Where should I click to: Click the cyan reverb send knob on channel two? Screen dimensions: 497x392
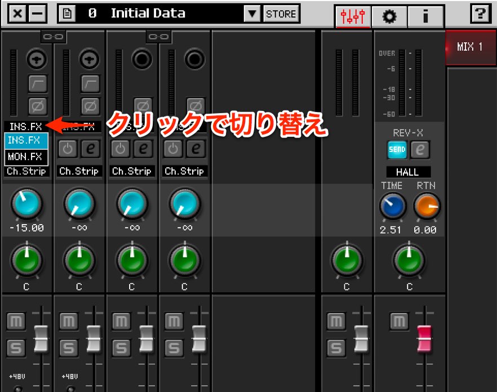(79, 204)
